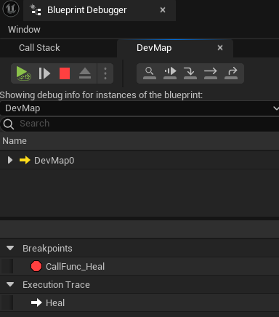The height and width of the screenshot is (317, 279).
Task: Click the Find Active Node magnifier icon
Action: [150, 73]
